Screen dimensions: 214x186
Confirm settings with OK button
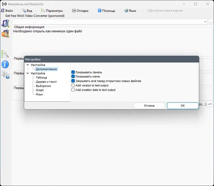coord(183,106)
